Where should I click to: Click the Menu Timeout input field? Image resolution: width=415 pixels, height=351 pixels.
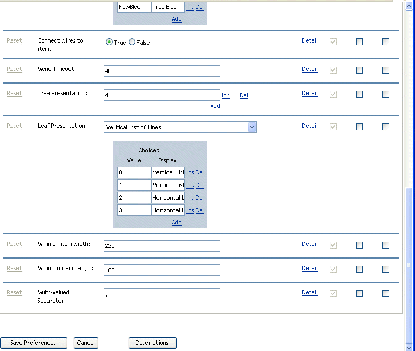pos(162,71)
